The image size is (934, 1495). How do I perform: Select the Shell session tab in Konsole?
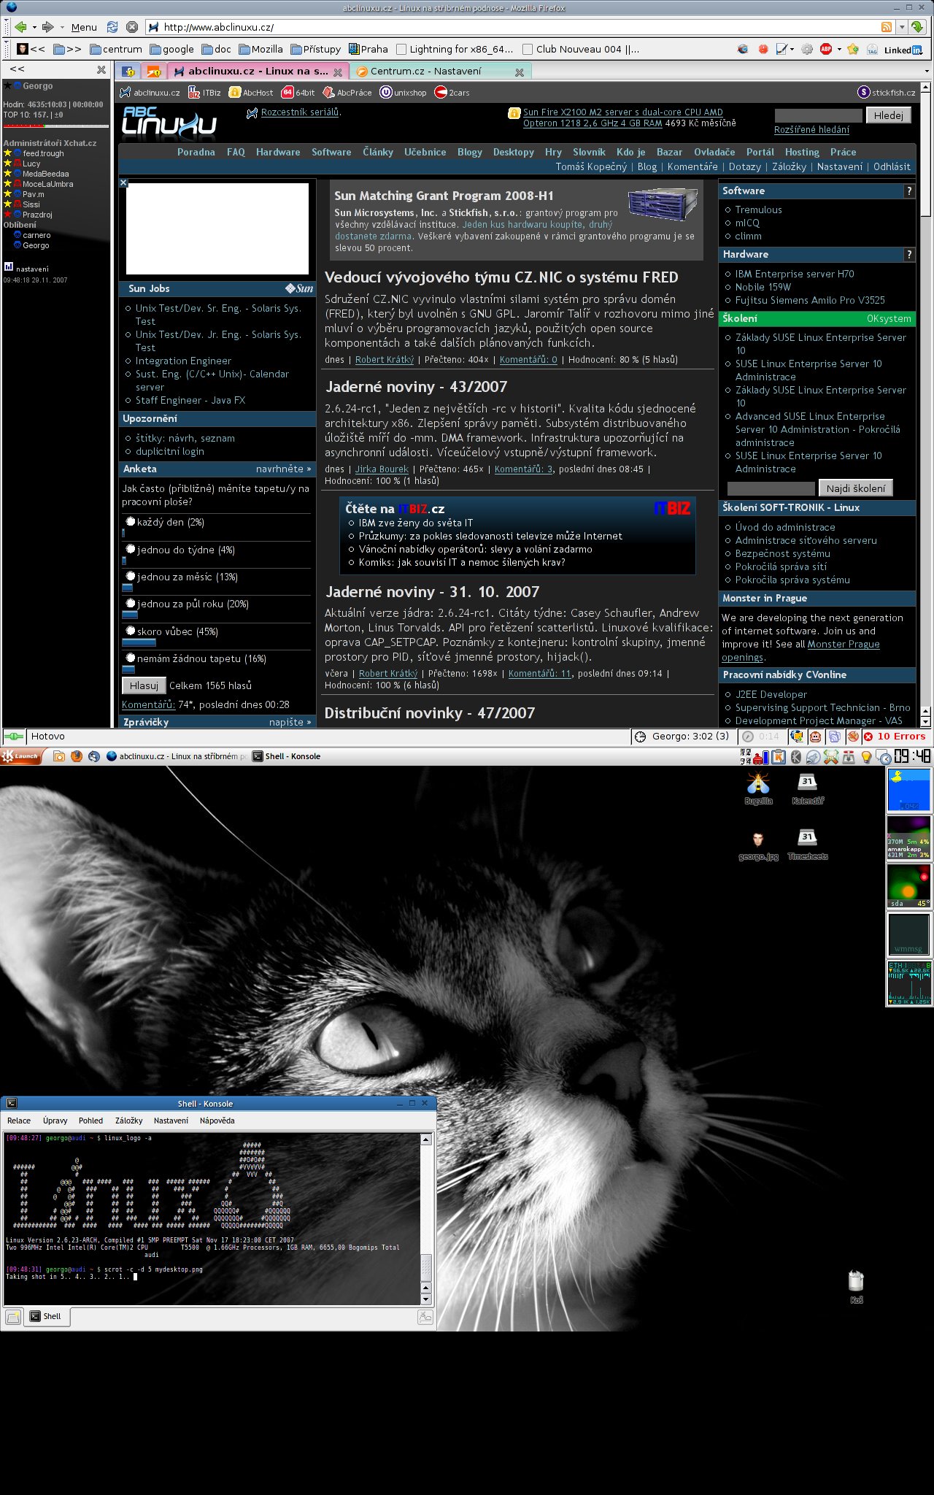[47, 1317]
